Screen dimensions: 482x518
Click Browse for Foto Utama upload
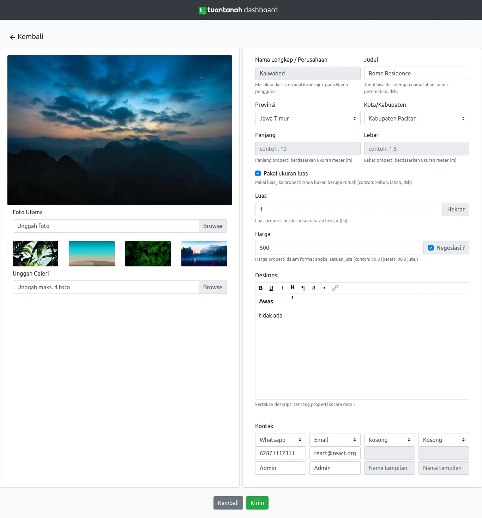pos(212,226)
